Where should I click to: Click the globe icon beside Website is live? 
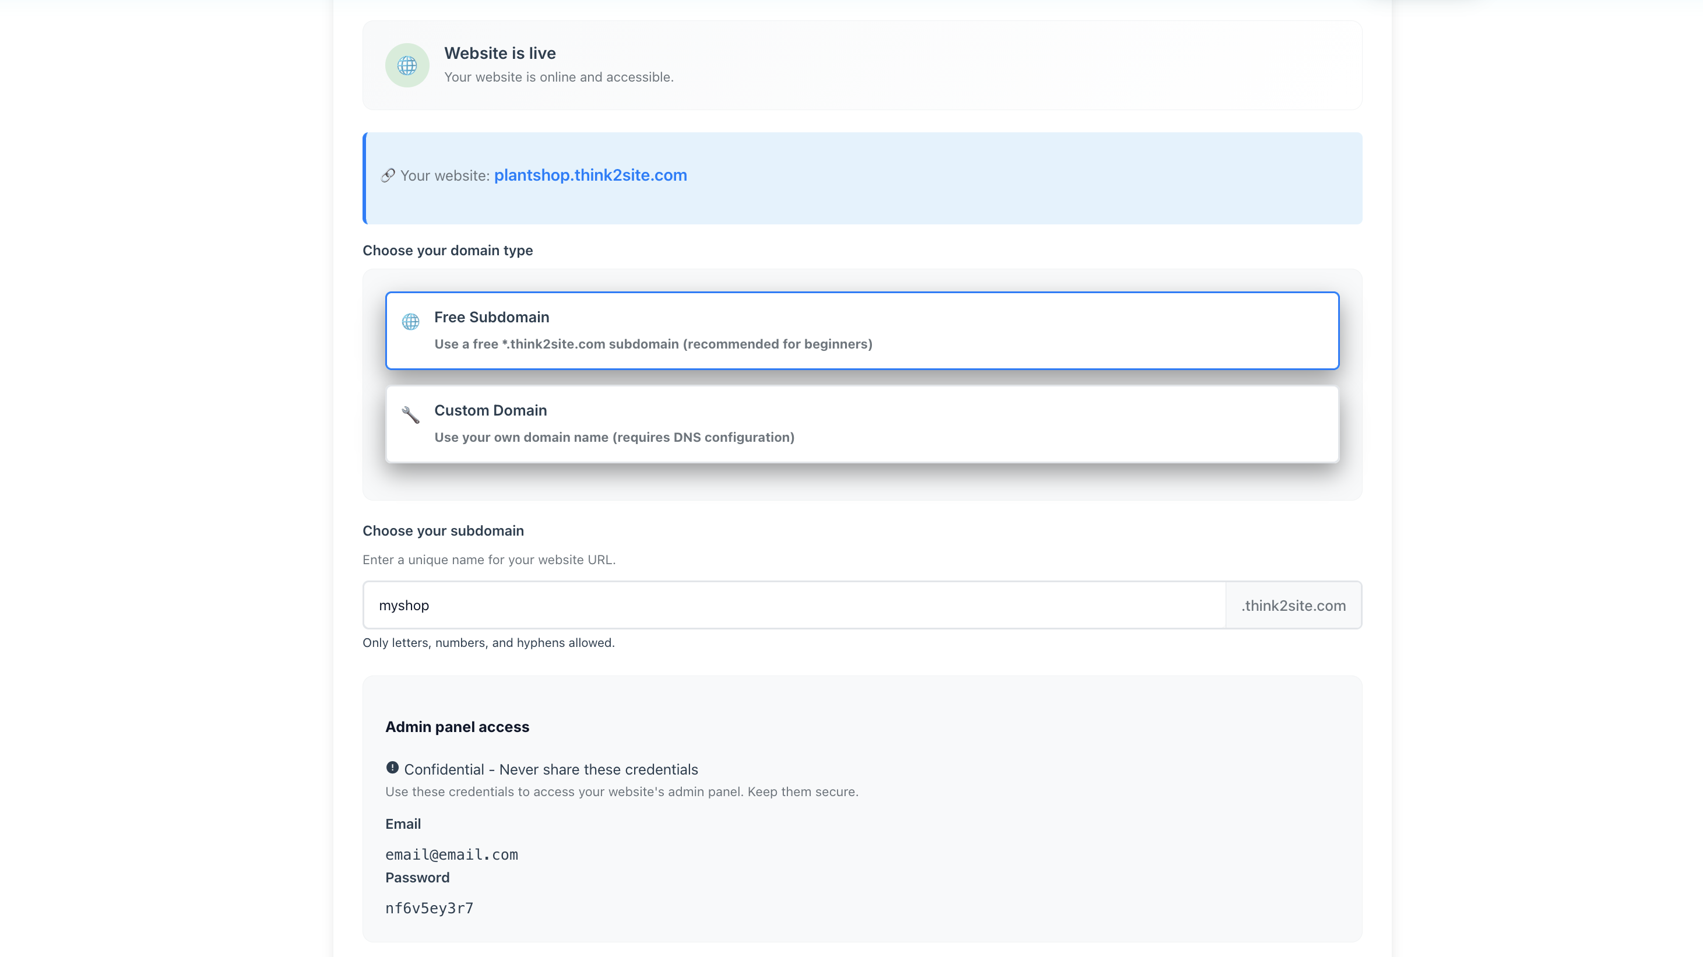pos(407,65)
